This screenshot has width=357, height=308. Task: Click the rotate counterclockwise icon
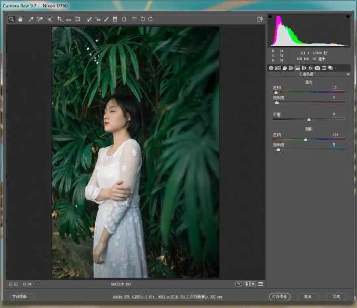(x=143, y=19)
